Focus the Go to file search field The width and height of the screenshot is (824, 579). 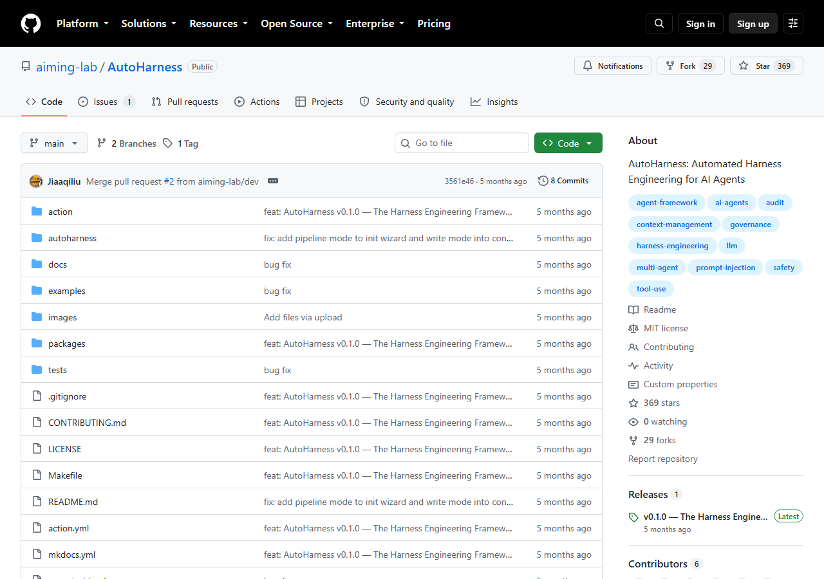(x=462, y=143)
